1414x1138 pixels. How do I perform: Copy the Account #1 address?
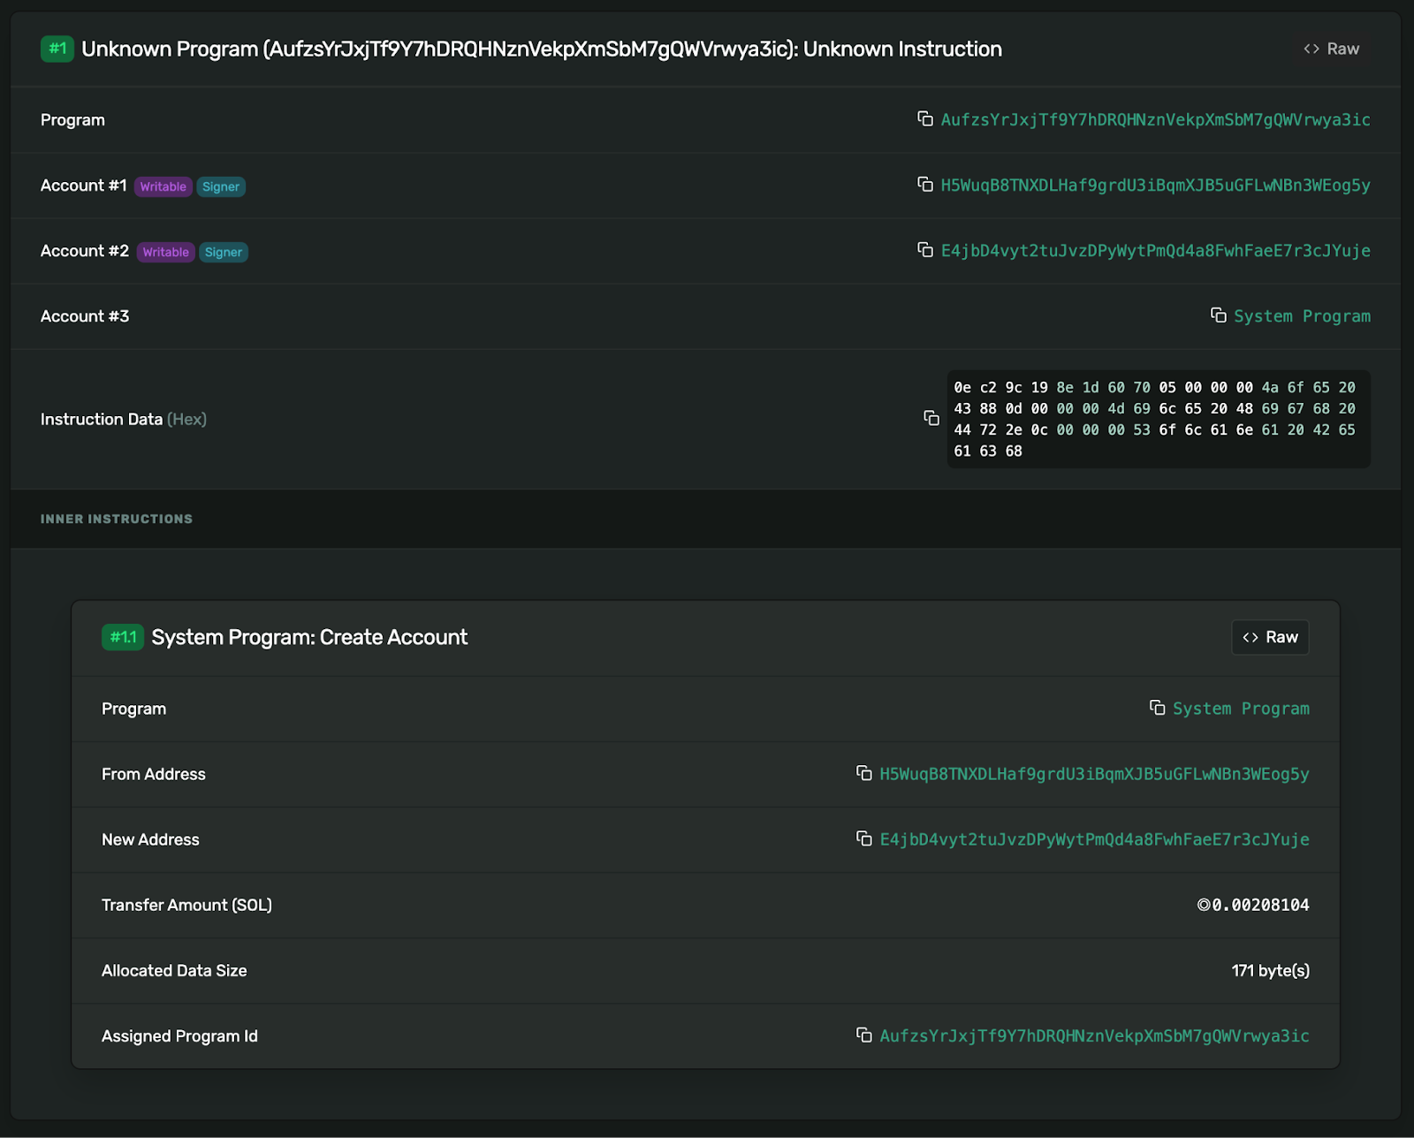pyautogui.click(x=925, y=185)
